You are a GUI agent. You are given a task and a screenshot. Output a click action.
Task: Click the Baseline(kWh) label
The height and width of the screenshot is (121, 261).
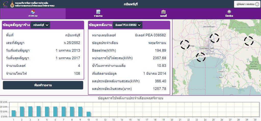point(104,50)
